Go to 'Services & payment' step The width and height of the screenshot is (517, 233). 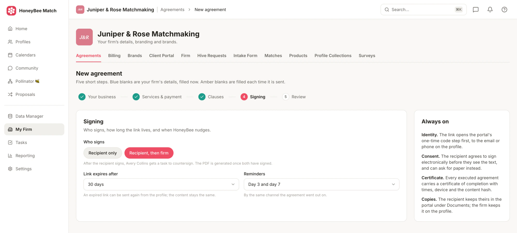pyautogui.click(x=157, y=97)
